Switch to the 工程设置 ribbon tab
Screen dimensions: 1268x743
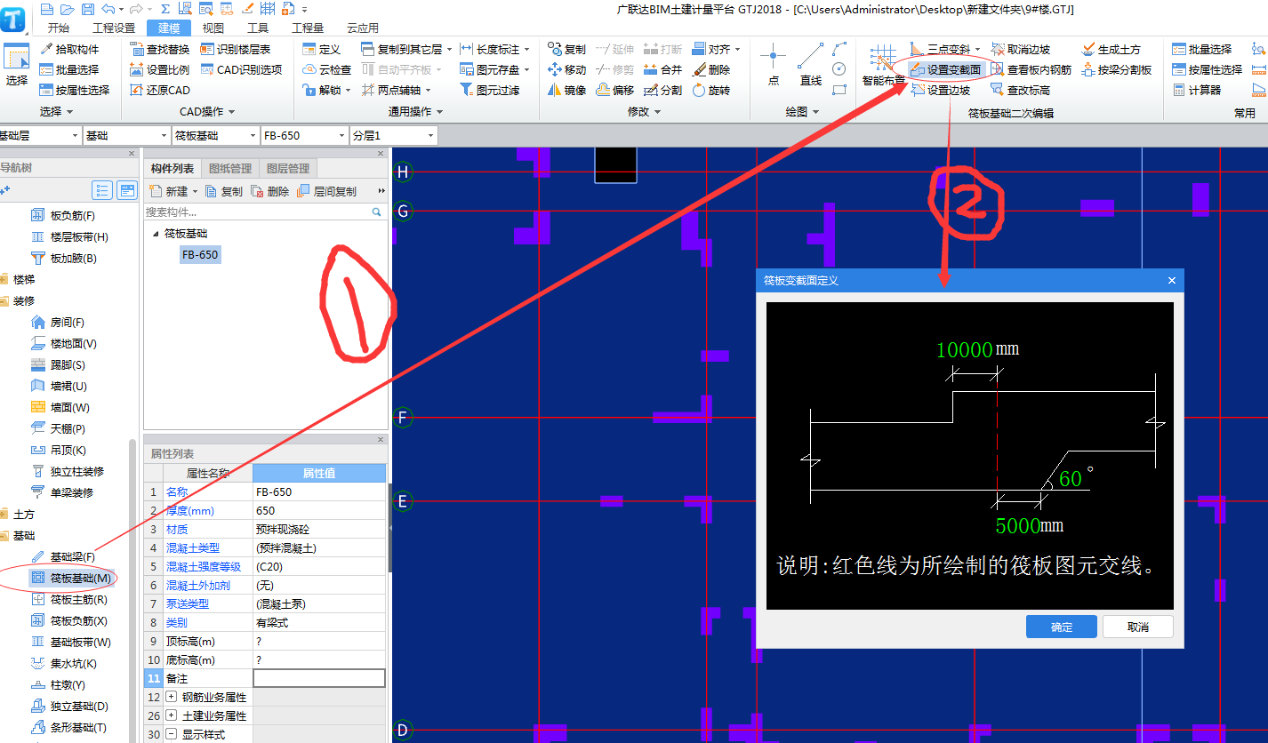(x=114, y=28)
